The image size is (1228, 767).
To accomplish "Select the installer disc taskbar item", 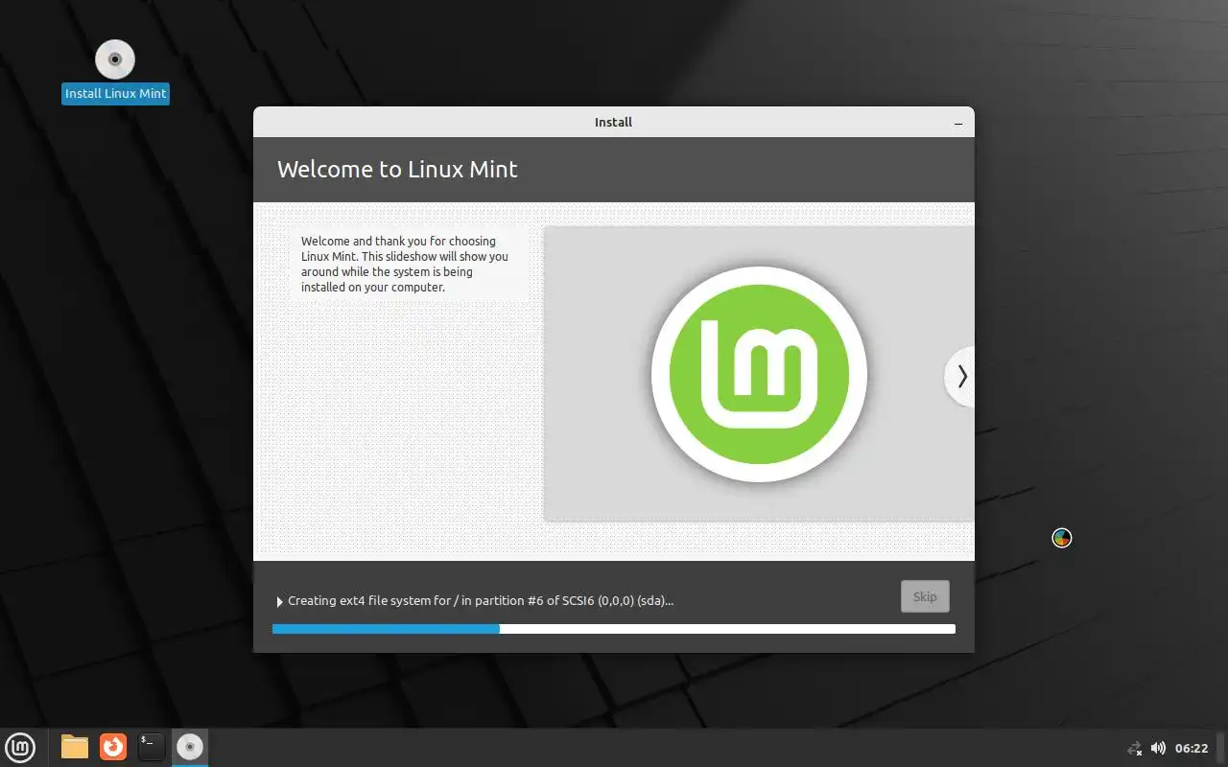I will [x=190, y=747].
